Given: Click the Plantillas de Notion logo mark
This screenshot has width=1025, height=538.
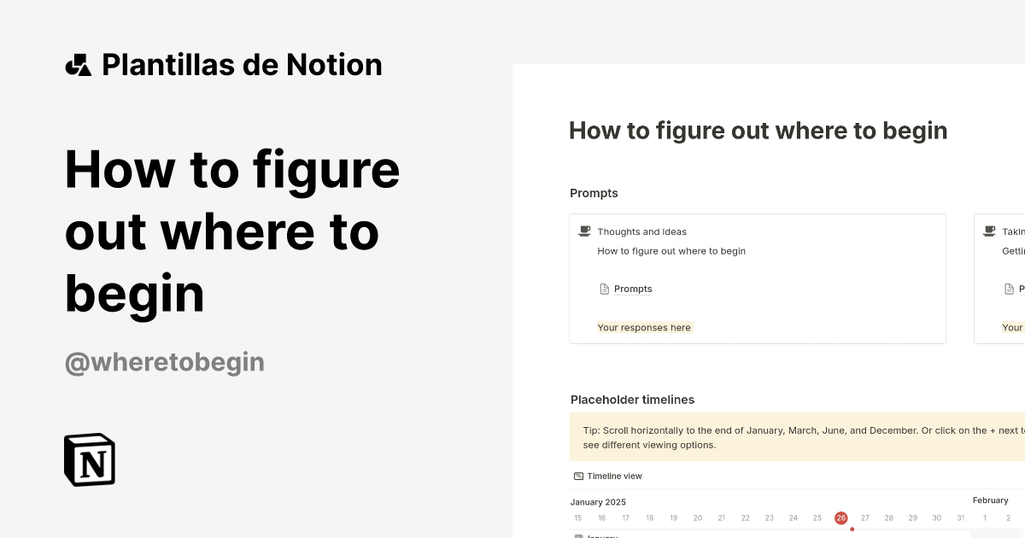Looking at the screenshot, I should (x=78, y=64).
